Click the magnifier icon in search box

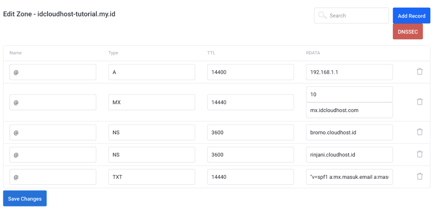[322, 16]
